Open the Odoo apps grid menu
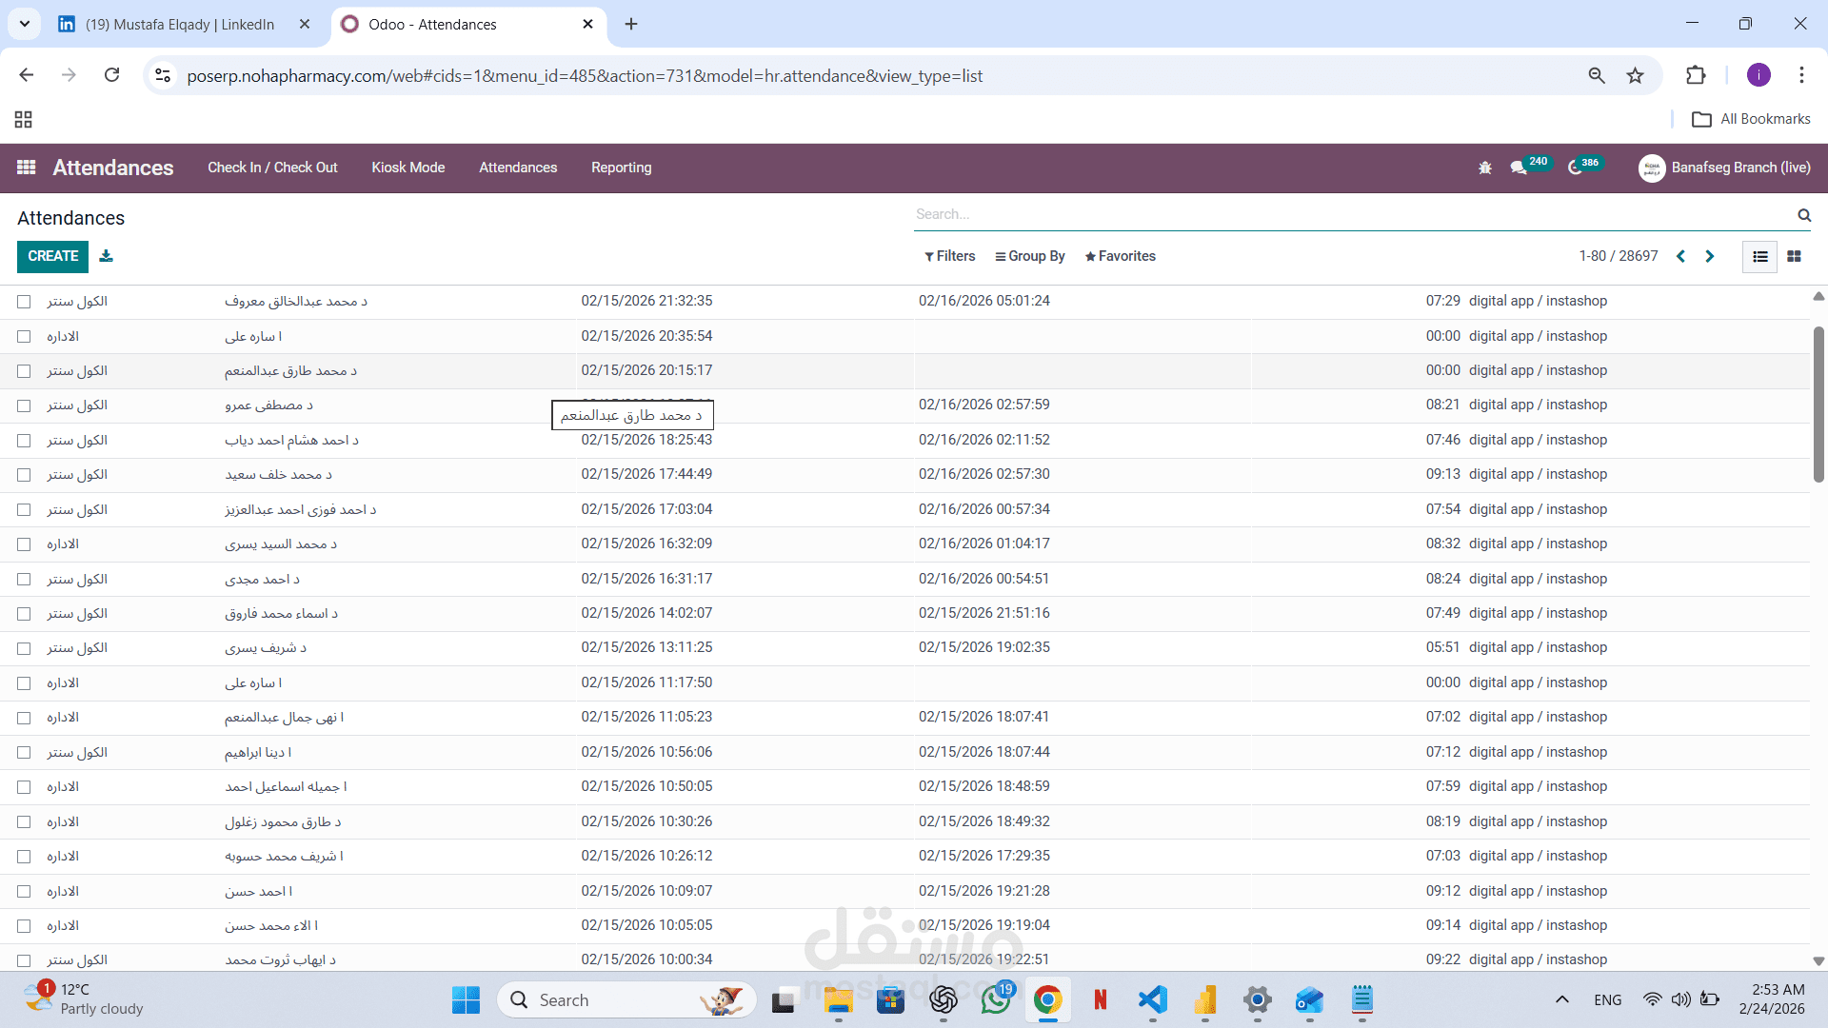 click(x=26, y=168)
